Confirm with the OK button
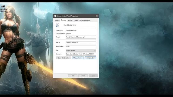Image resolution: width=173 pixels, height=97 pixels. point(73,76)
